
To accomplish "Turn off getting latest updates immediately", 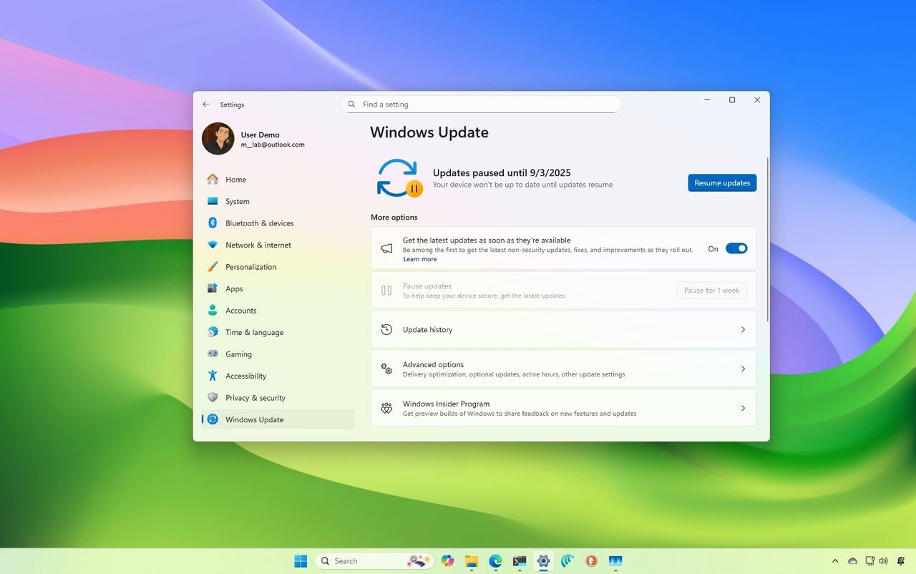I will pos(736,248).
